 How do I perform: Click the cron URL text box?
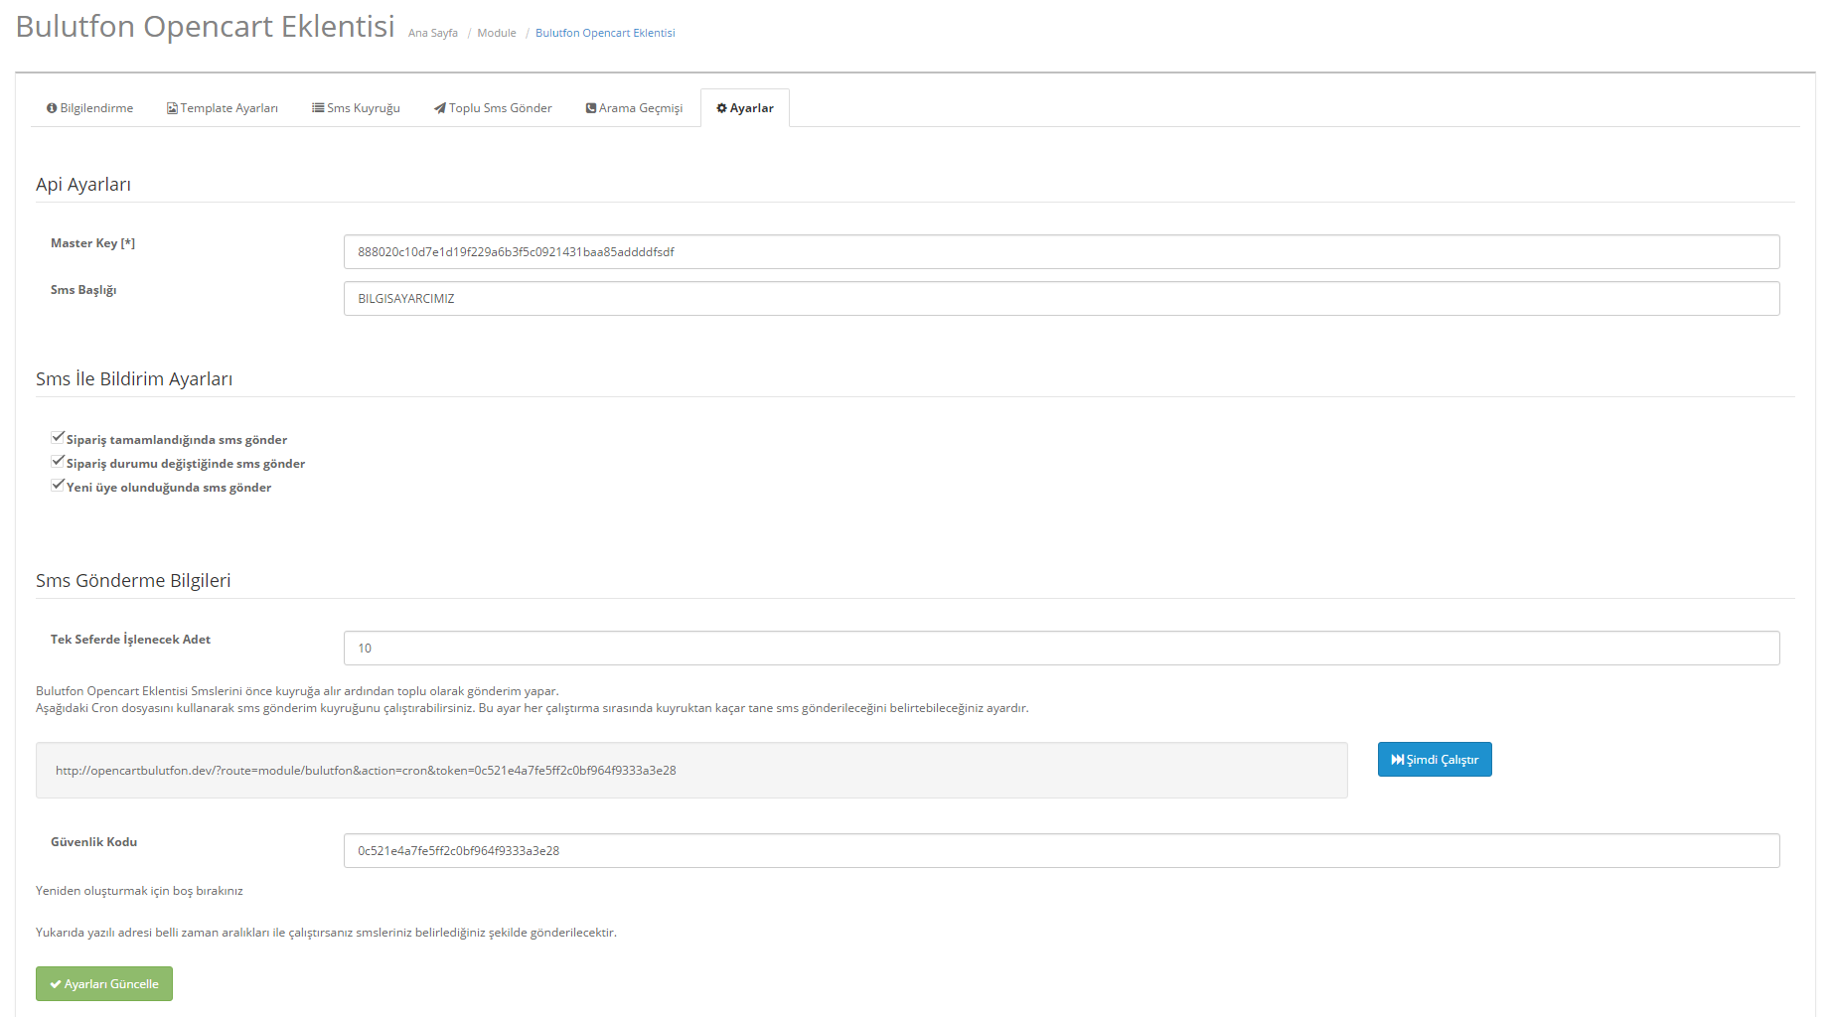tap(691, 771)
